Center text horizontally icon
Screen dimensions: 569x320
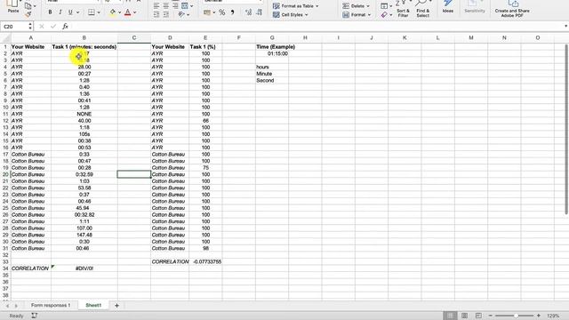166,6
